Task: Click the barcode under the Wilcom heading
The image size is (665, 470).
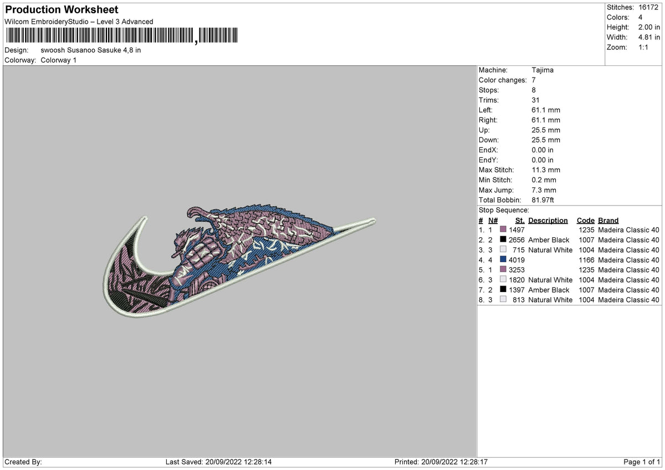Action: [122, 36]
